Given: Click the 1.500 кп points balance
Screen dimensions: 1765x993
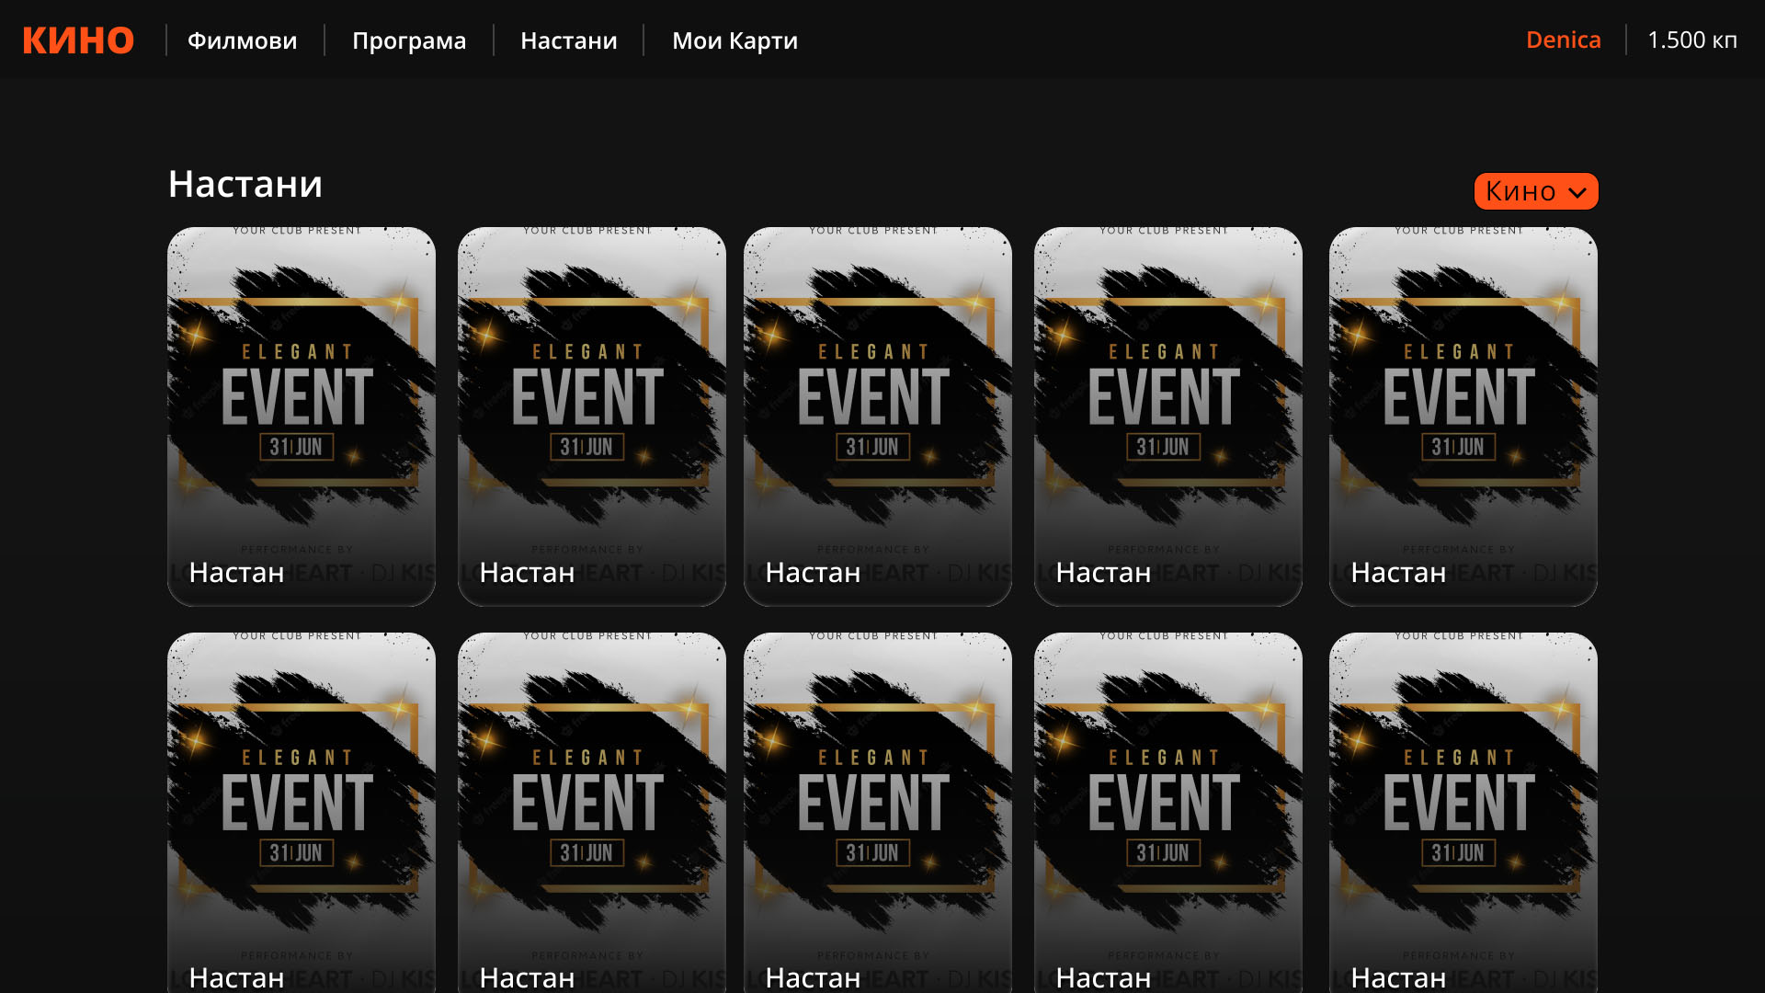Looking at the screenshot, I should tap(1691, 40).
